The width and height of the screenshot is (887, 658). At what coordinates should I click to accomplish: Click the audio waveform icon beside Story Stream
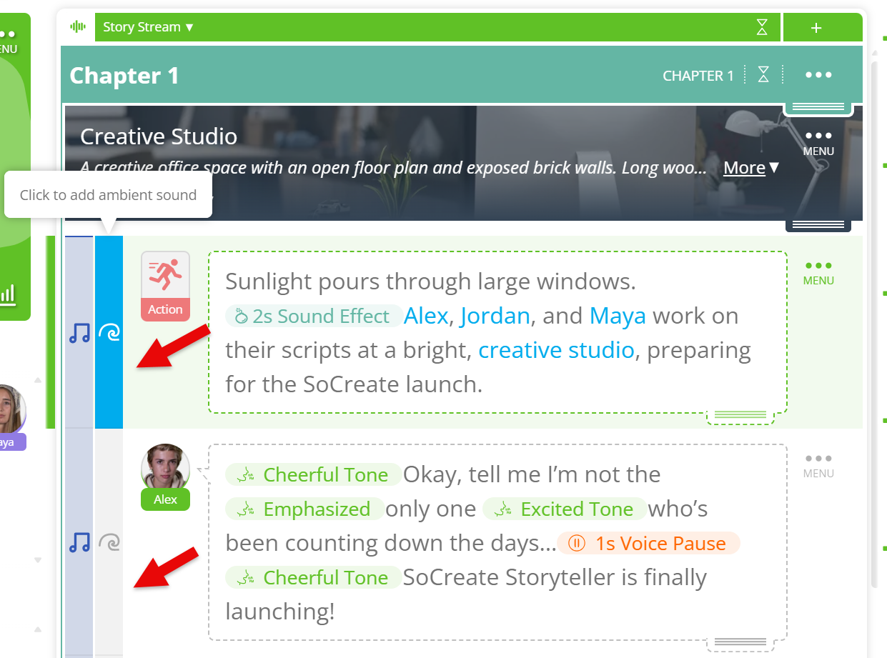pos(78,27)
